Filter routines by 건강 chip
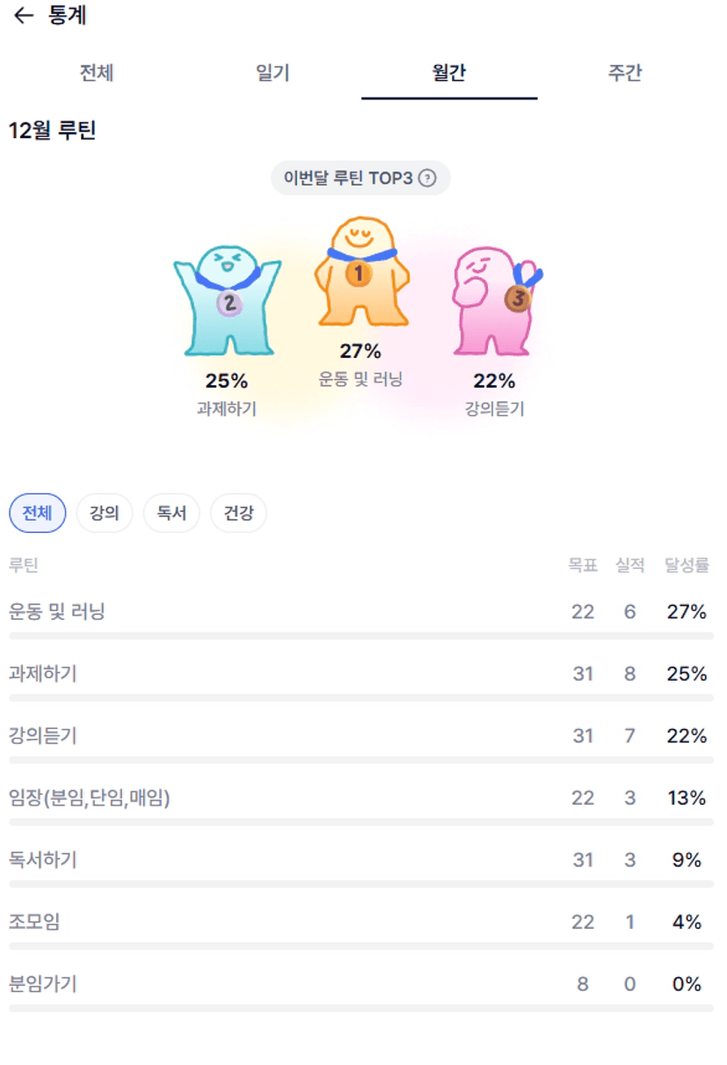 click(238, 513)
